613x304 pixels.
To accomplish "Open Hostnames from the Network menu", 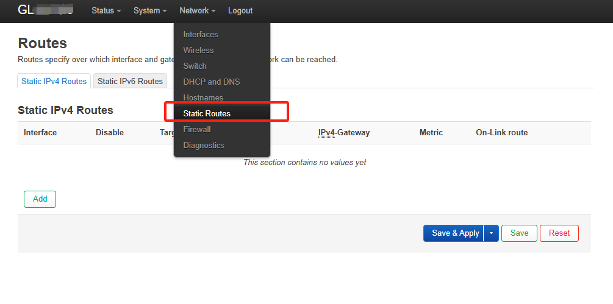I will tap(203, 97).
